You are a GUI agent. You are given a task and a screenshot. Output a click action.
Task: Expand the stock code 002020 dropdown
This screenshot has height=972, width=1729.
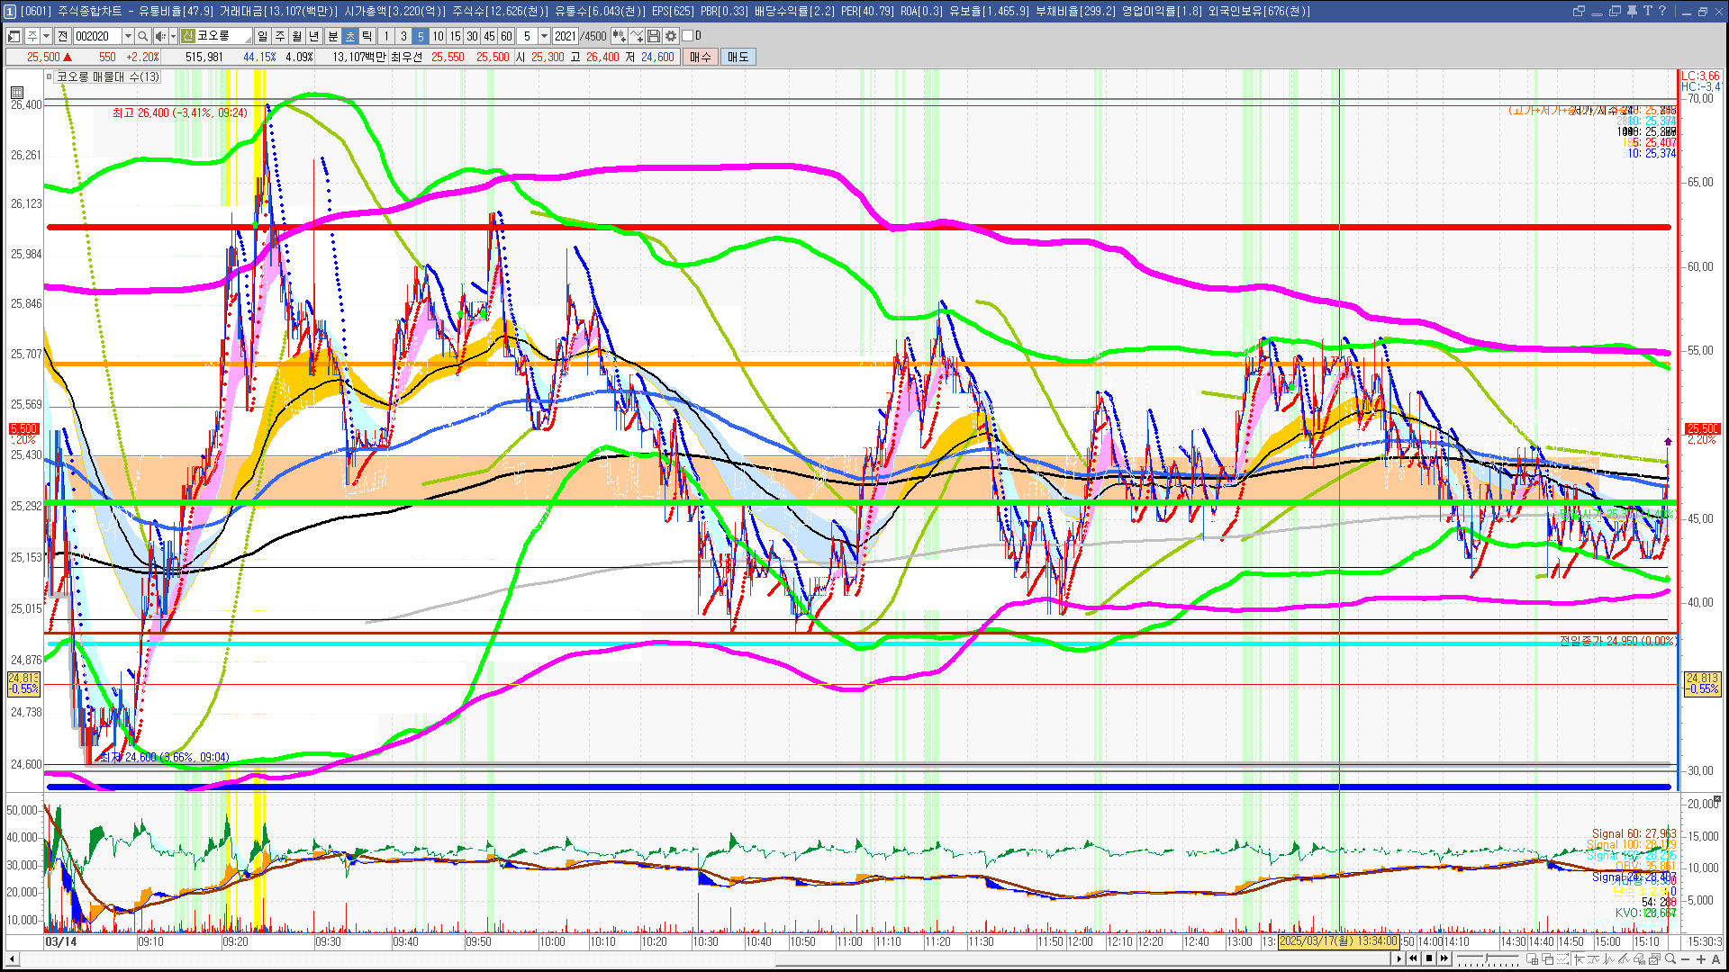(x=128, y=36)
